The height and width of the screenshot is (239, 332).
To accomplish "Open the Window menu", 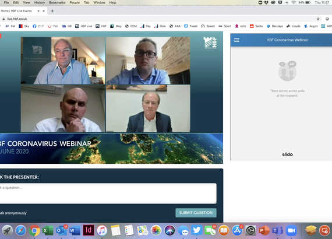I will coord(99,2).
